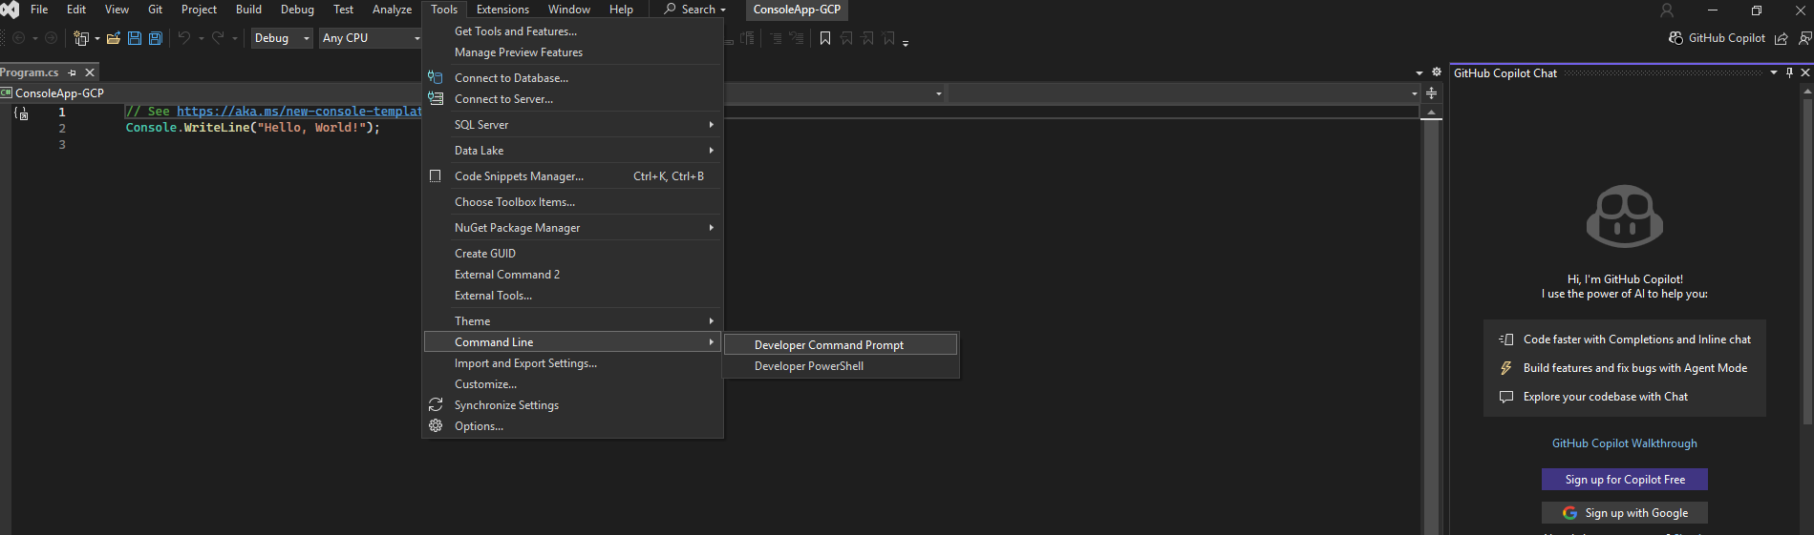Click the Navigate Backward icon
The image size is (1814, 535).
coord(18,38)
